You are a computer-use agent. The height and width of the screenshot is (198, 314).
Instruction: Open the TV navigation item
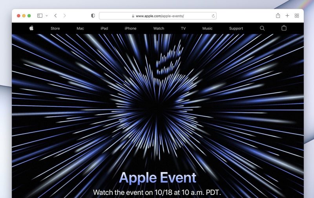[183, 28]
